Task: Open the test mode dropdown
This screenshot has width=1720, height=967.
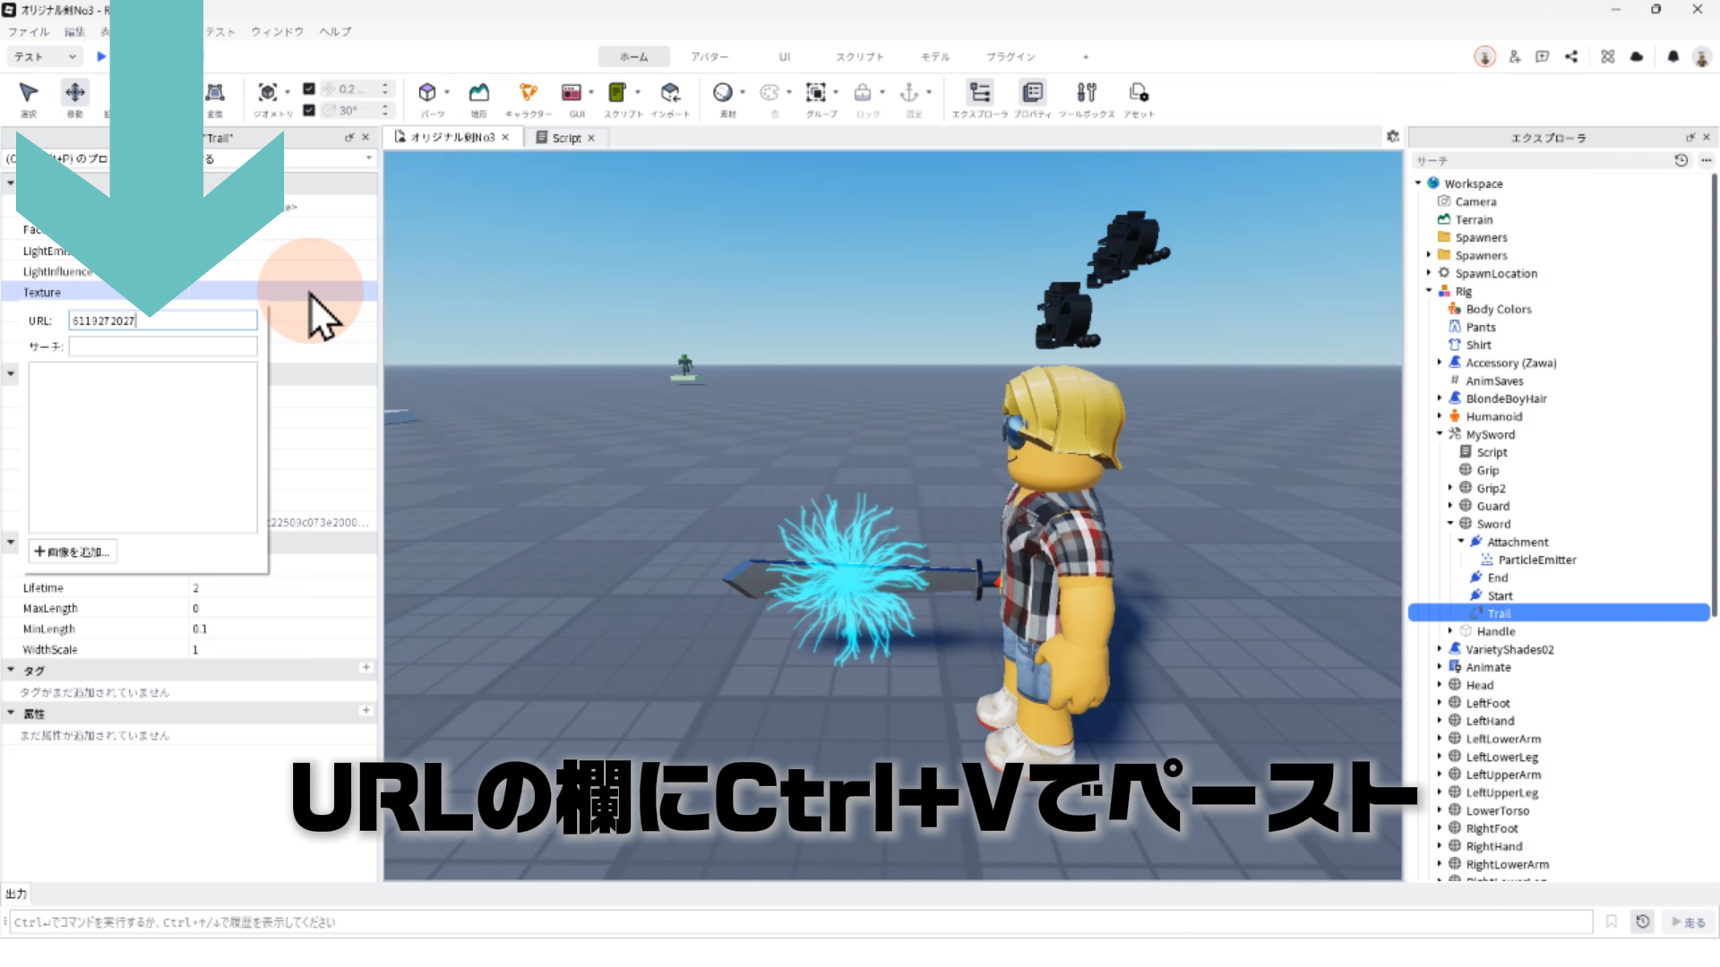Action: 45,56
